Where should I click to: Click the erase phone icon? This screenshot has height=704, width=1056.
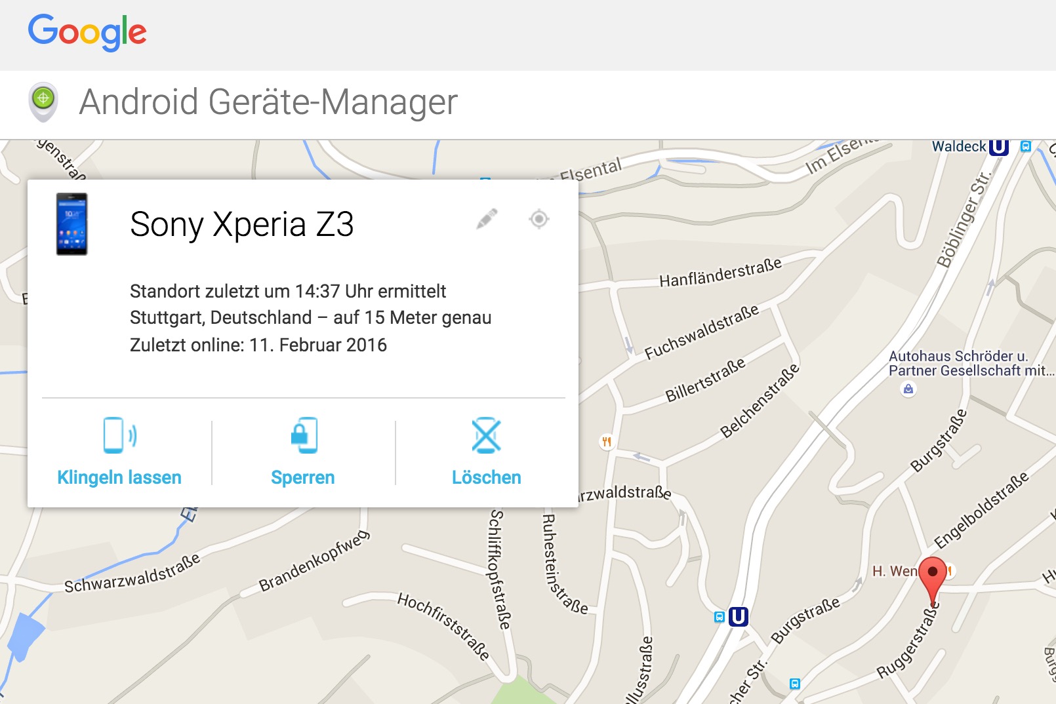pyautogui.click(x=487, y=435)
